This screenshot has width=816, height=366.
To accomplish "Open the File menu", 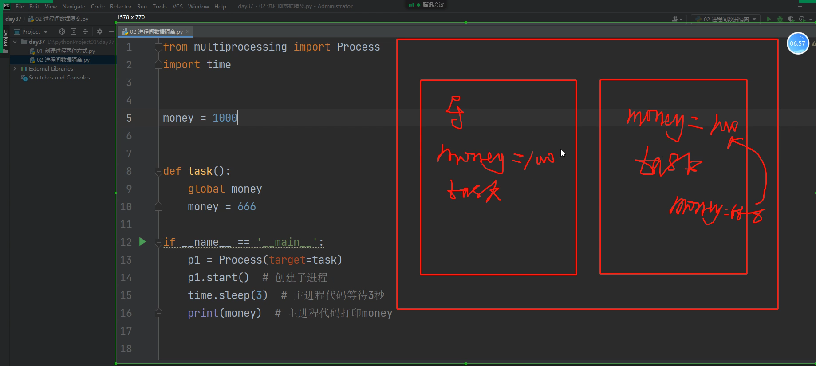I will (20, 6).
